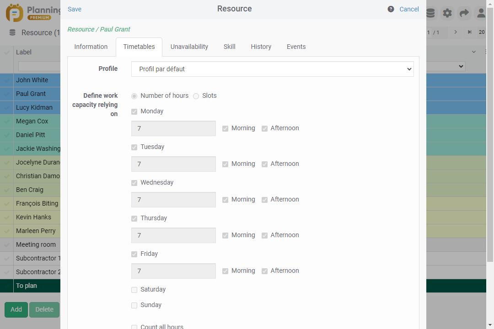Jump to last page icon
This screenshot has height=329, width=494.
(469, 32)
